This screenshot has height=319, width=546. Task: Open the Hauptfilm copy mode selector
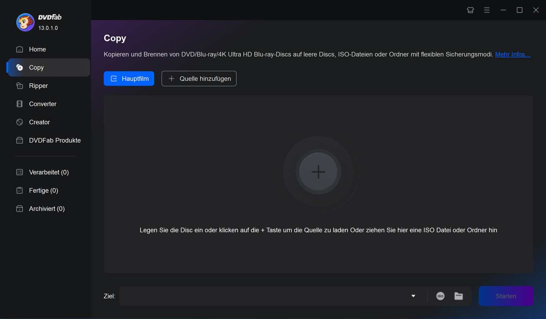click(x=129, y=79)
